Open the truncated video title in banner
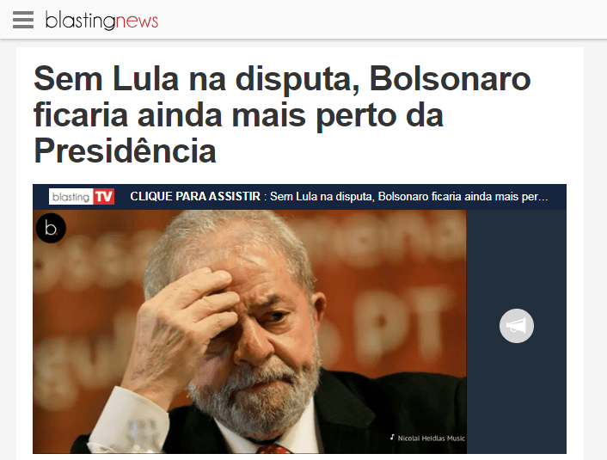Screen dimensions: 607x460 tap(408, 197)
